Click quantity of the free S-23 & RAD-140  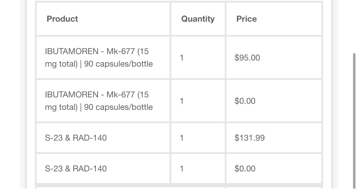click(181, 169)
